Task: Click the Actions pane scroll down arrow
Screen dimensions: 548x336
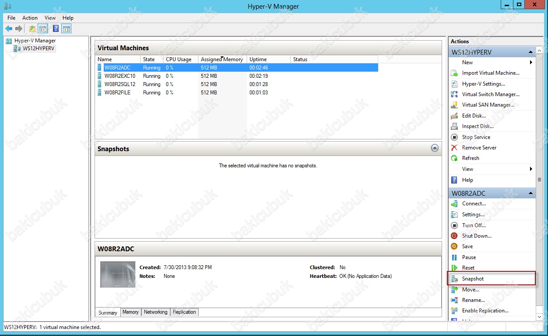Action: coord(539,317)
